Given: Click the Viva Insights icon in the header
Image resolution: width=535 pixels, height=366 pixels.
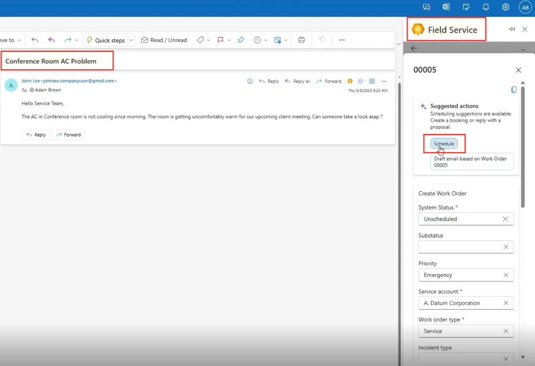Looking at the screenshot, I should pos(361,81).
